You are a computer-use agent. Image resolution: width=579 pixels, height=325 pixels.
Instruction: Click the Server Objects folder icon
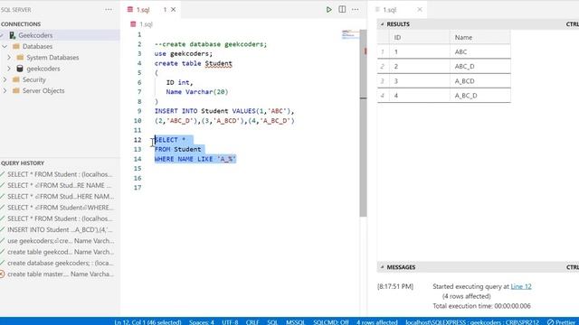(x=16, y=90)
